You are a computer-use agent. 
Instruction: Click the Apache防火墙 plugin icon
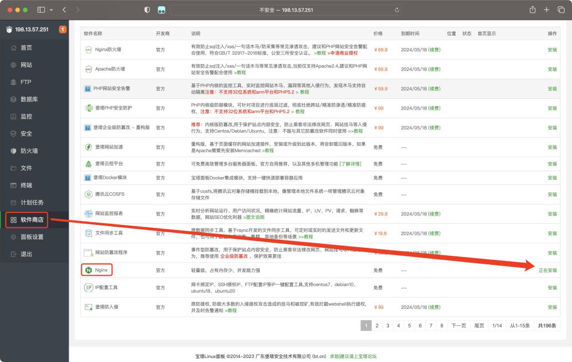(x=88, y=69)
